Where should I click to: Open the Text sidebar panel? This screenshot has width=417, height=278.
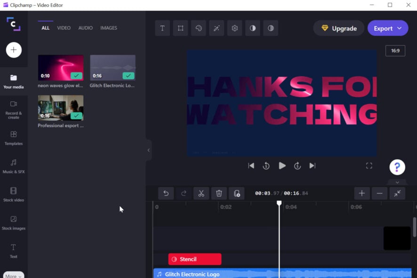click(14, 251)
